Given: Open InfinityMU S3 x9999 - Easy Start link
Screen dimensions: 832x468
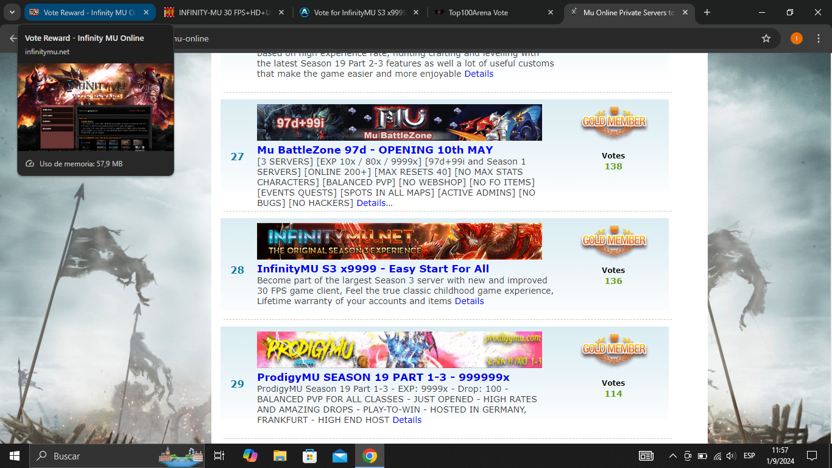Looking at the screenshot, I should point(373,269).
